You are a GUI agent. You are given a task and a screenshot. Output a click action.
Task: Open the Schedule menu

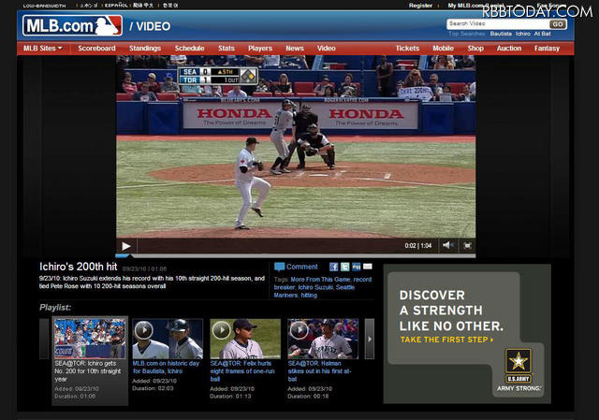point(189,49)
